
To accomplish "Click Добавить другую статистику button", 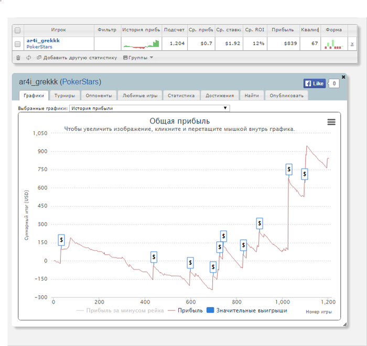I will [x=77, y=58].
